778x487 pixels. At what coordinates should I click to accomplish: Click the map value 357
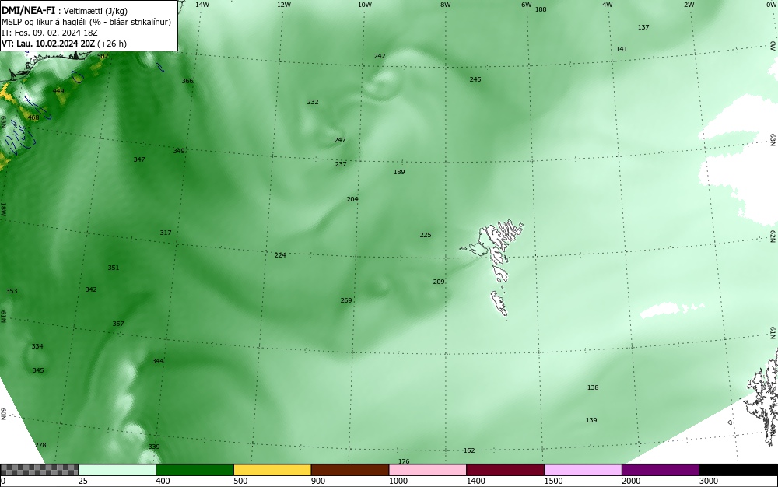(118, 324)
